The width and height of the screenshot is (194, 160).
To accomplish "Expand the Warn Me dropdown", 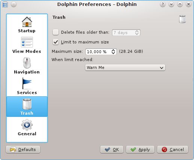I will click(x=125, y=67).
